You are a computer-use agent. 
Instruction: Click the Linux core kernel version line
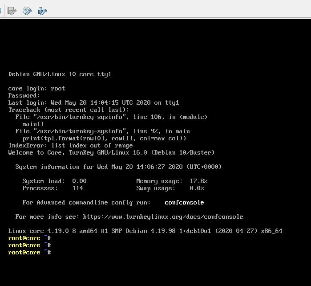coord(145,231)
